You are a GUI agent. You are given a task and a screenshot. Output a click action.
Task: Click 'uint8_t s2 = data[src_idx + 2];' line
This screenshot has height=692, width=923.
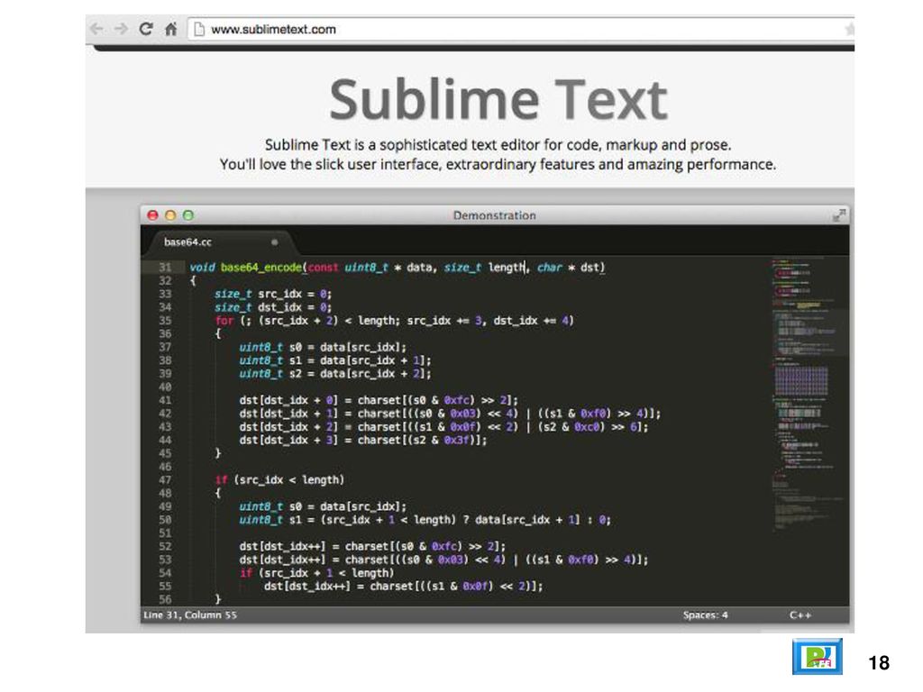tap(335, 374)
